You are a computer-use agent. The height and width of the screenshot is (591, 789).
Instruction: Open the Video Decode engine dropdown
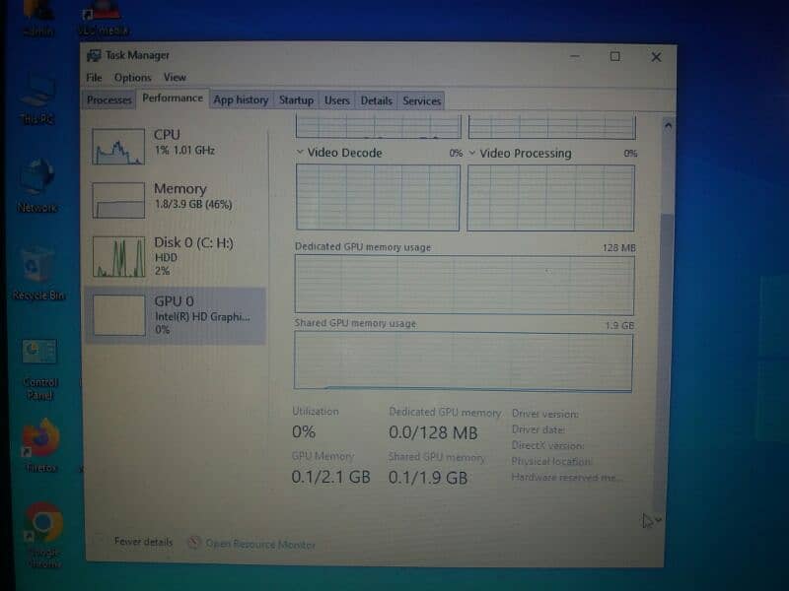point(301,154)
